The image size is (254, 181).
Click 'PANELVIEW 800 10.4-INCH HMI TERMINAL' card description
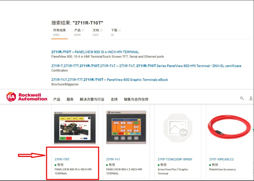(73, 171)
